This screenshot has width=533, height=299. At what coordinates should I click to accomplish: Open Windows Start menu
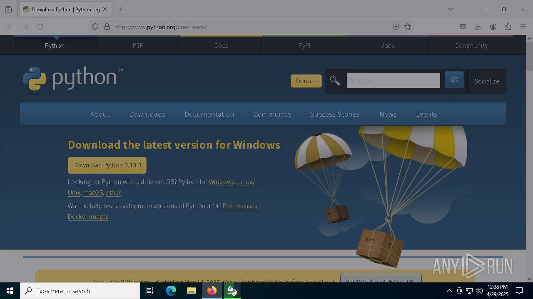10,291
